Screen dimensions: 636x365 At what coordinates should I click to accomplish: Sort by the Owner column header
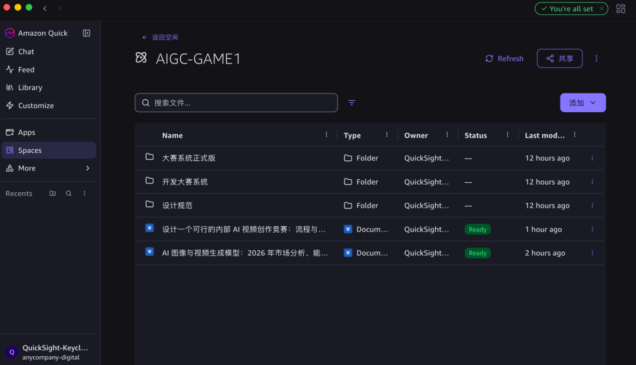click(x=416, y=136)
